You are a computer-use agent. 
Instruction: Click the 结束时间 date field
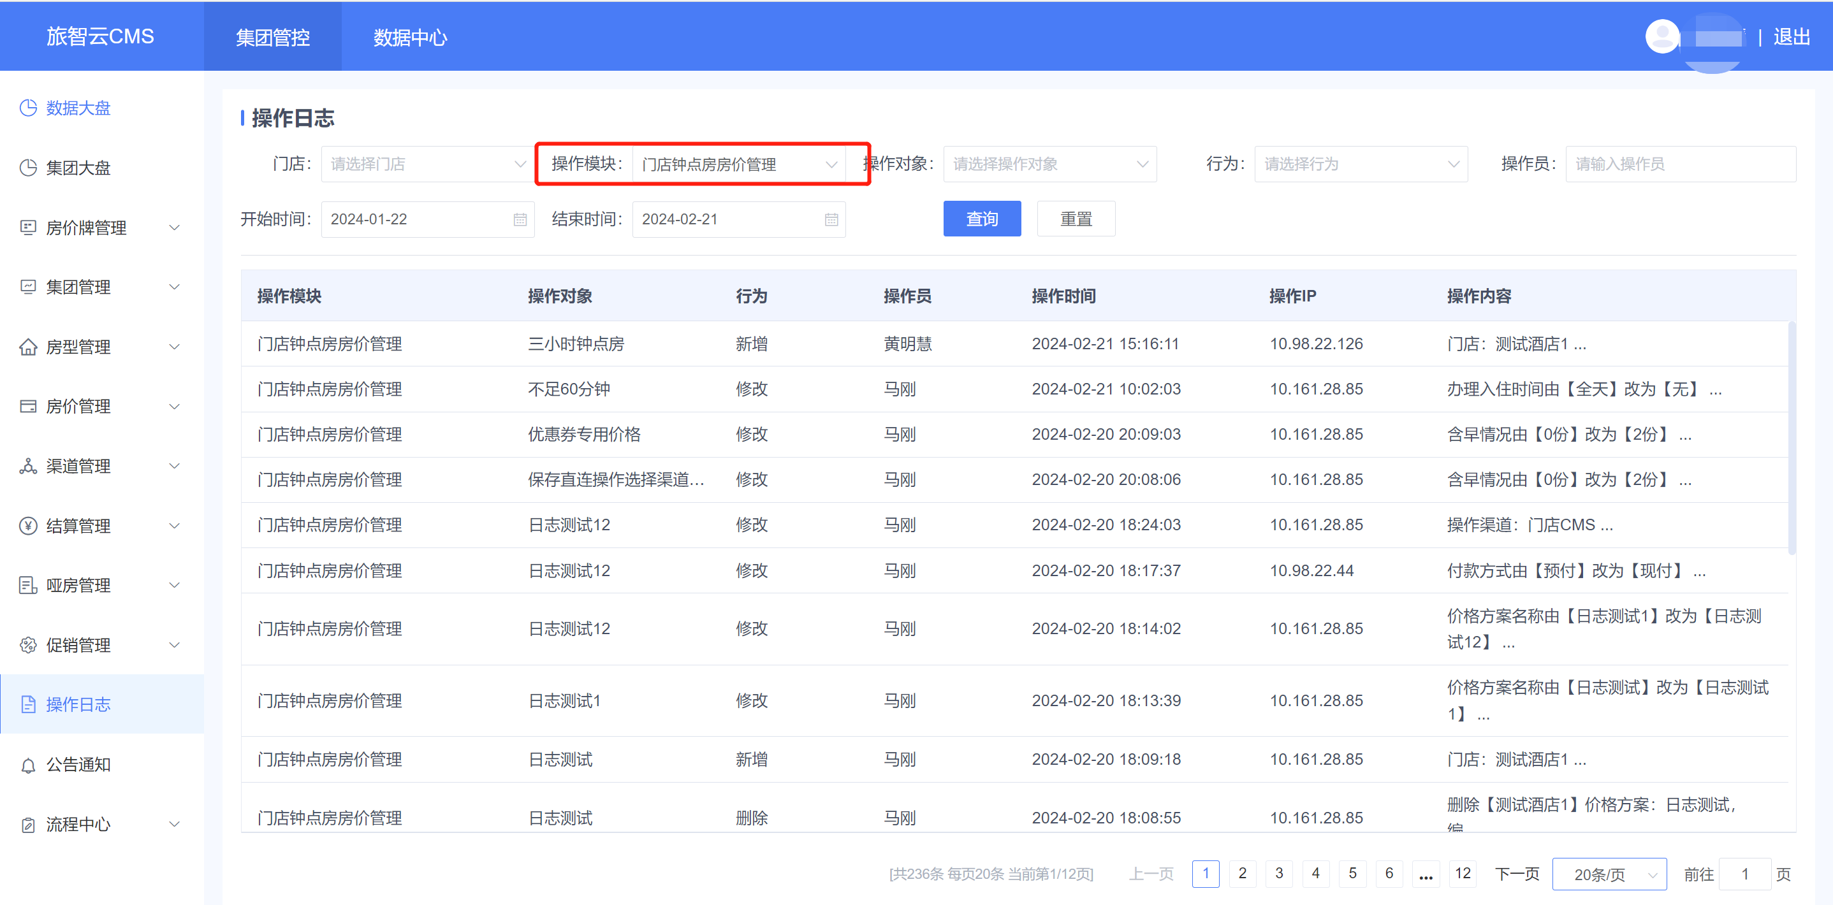click(x=738, y=219)
